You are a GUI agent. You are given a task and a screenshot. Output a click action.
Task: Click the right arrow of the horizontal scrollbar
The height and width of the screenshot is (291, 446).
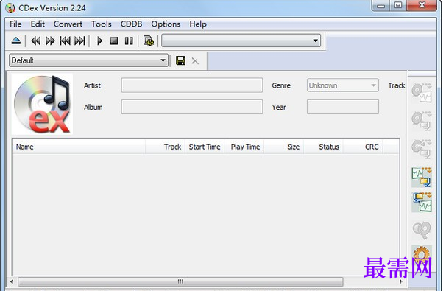[401, 281]
